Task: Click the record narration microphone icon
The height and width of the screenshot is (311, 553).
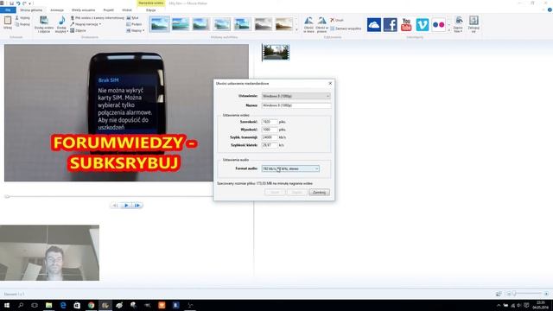Action: click(x=73, y=24)
